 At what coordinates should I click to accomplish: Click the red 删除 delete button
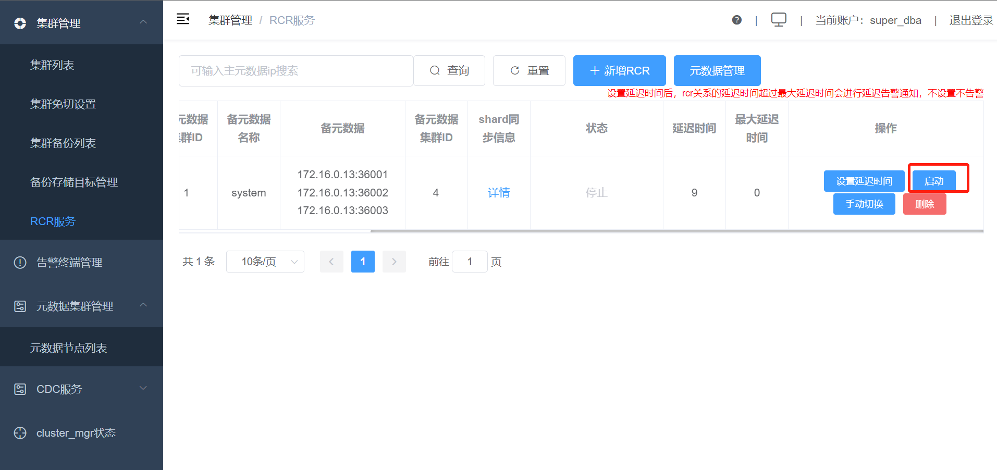click(925, 204)
